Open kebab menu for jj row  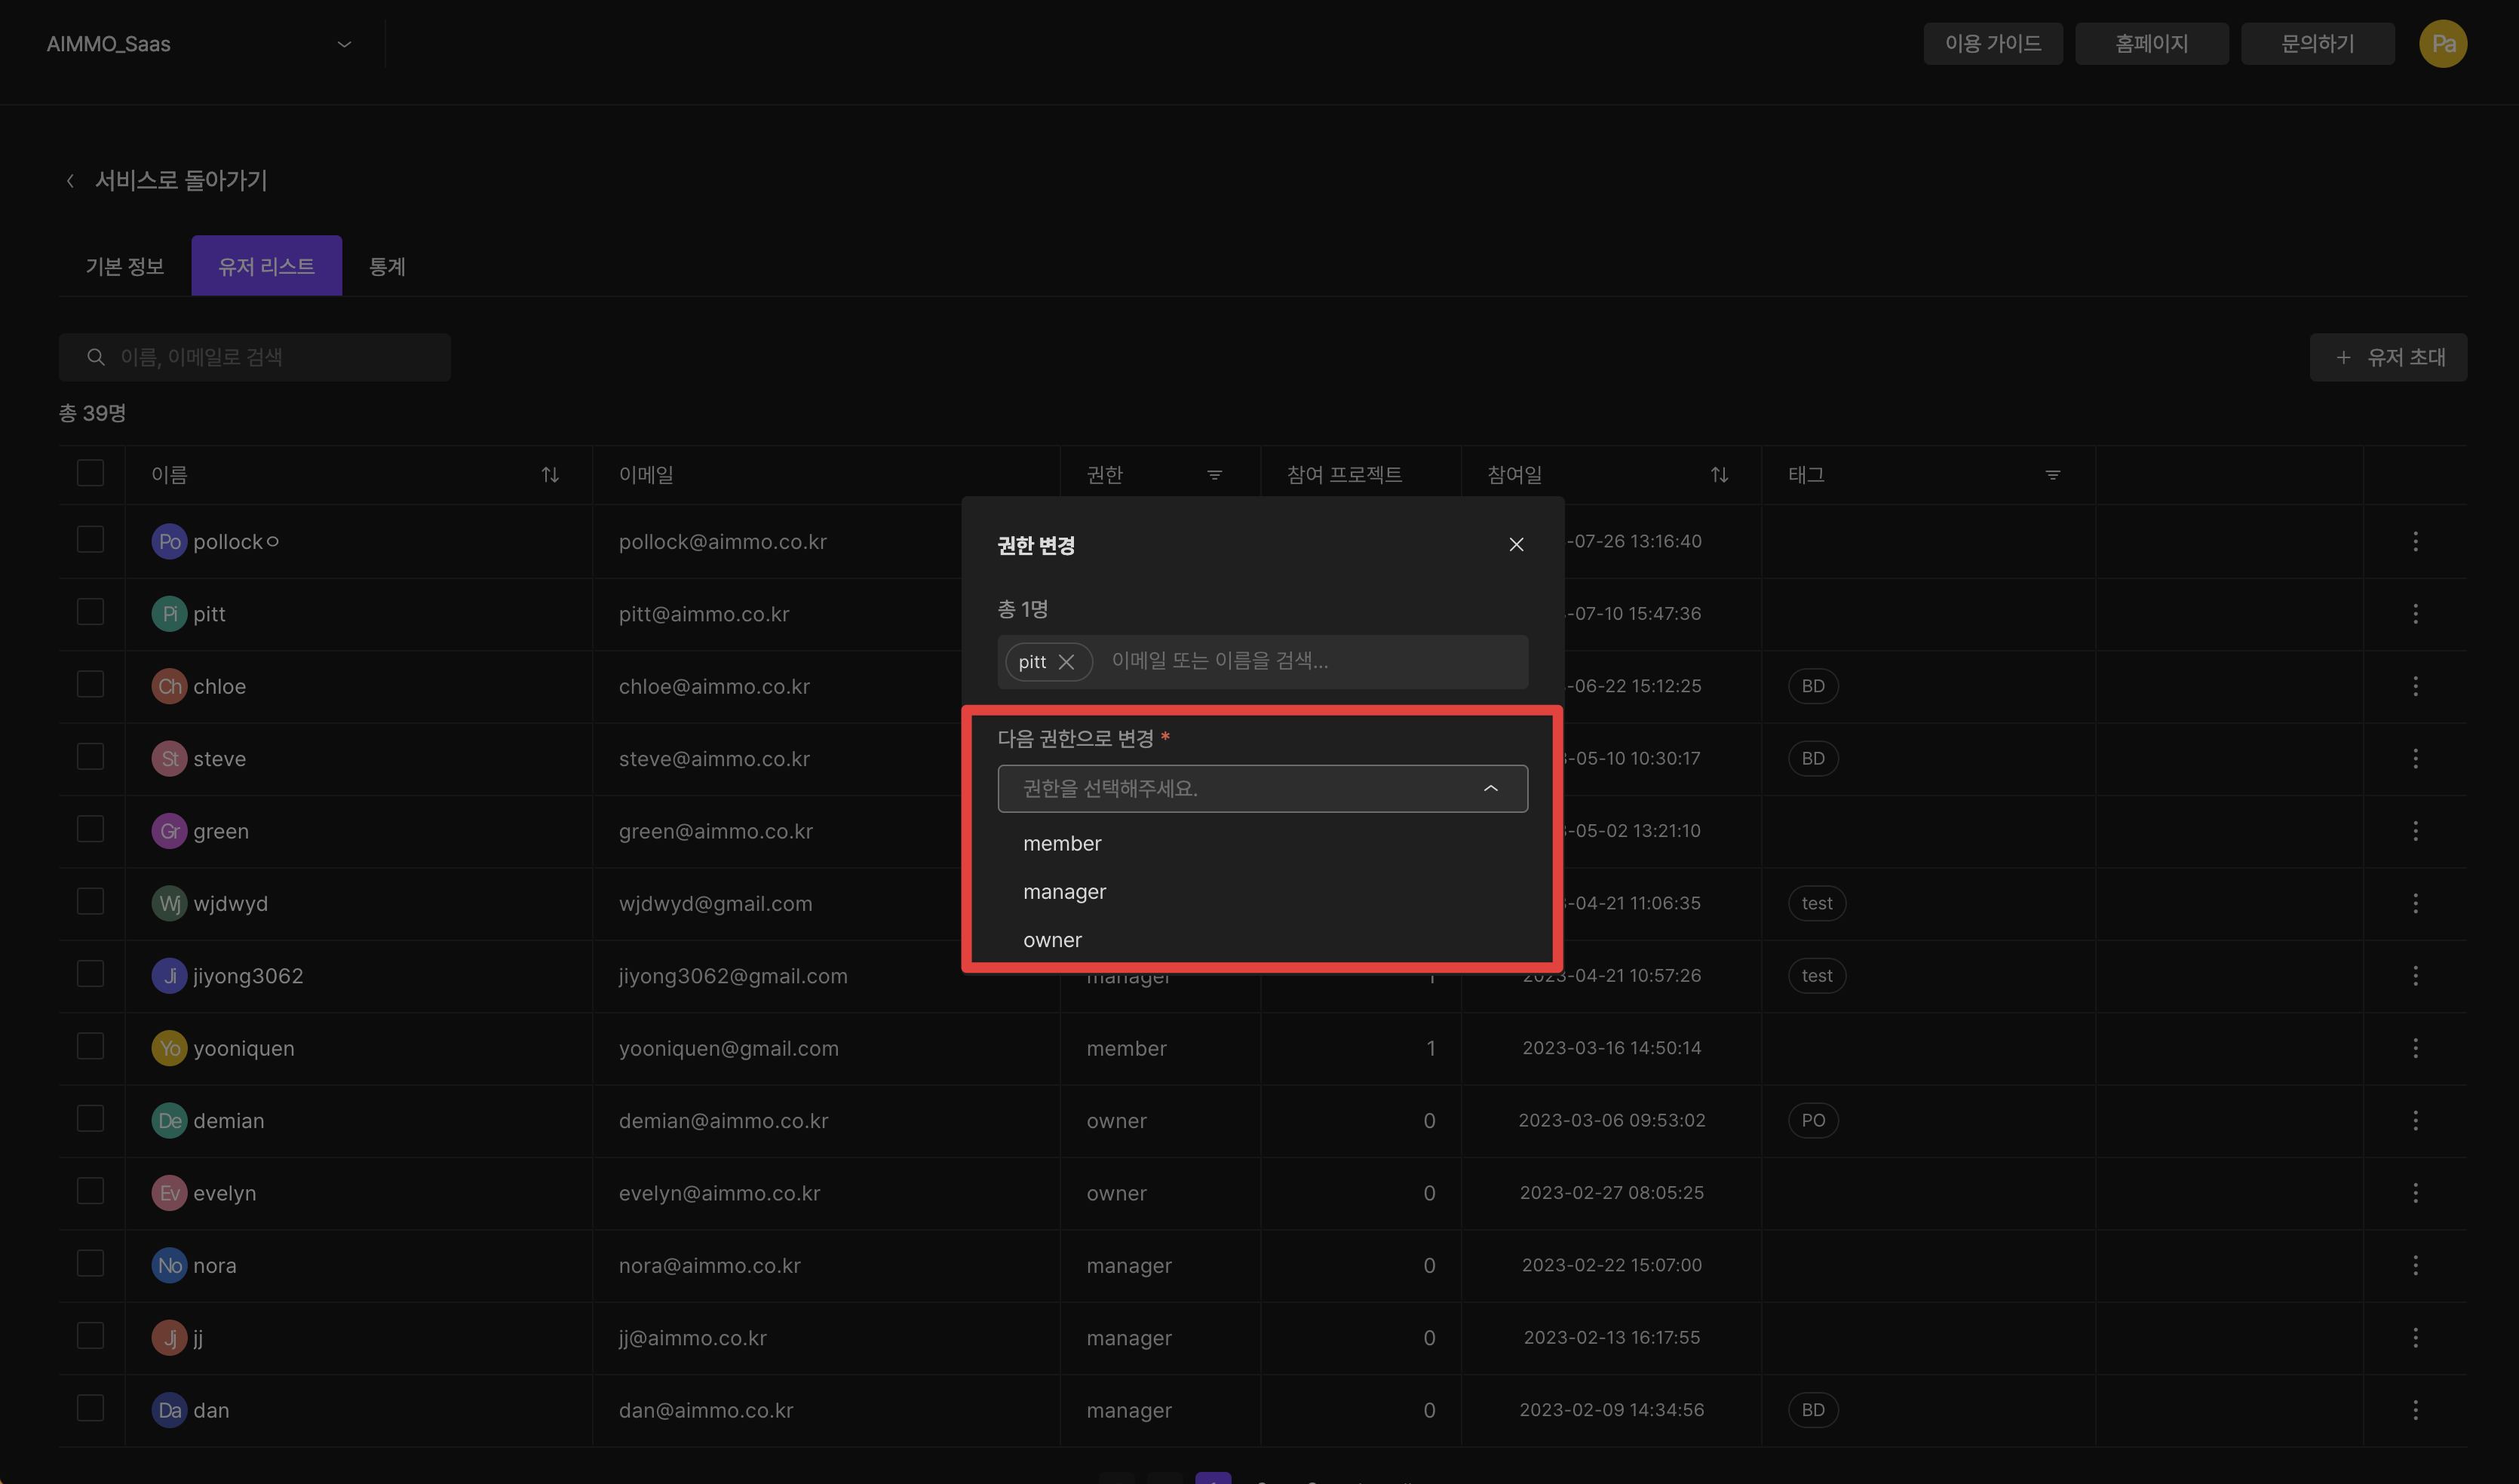click(x=2415, y=1337)
